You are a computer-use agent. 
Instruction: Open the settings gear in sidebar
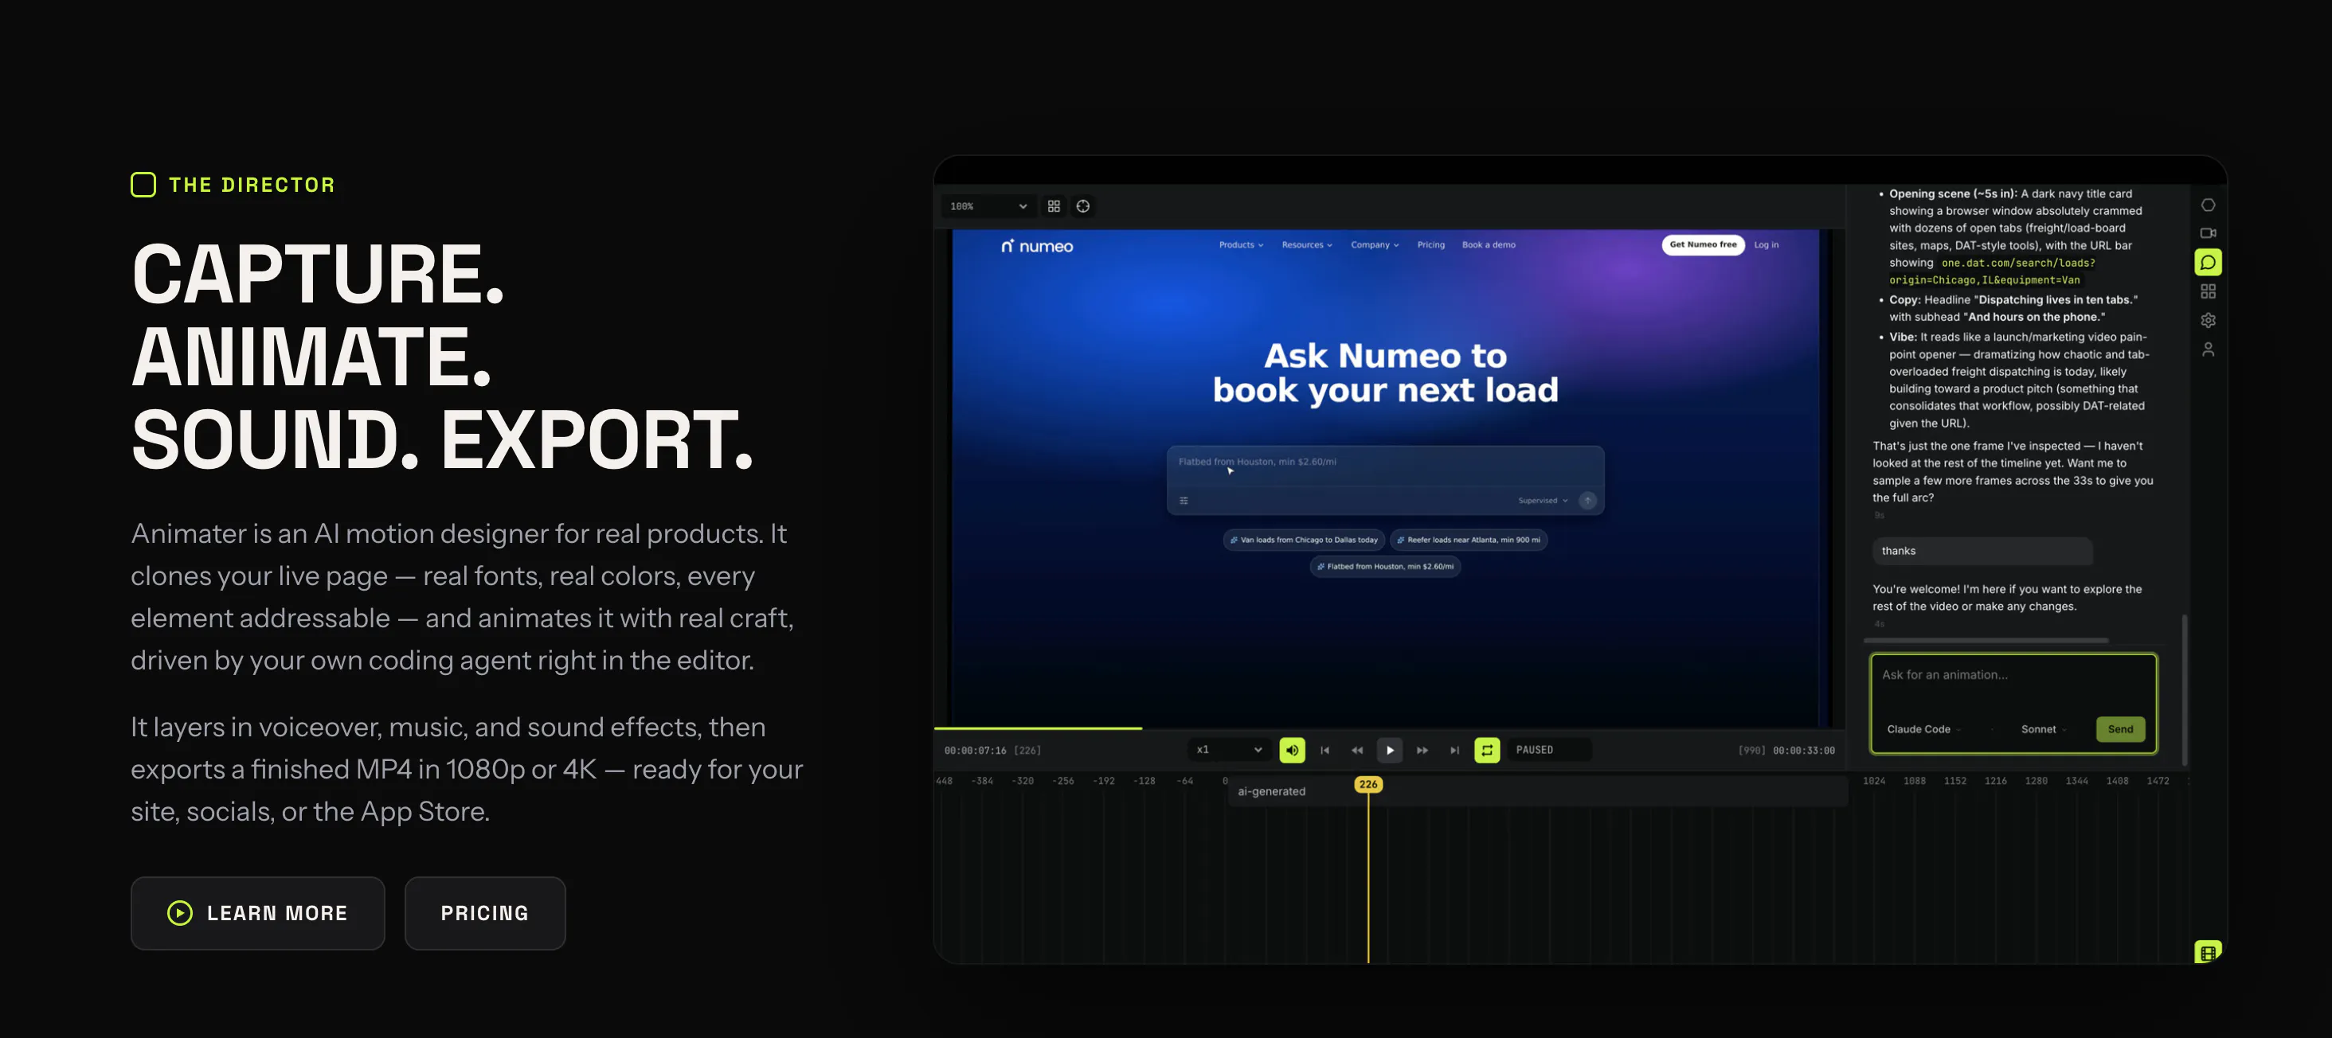(2208, 320)
